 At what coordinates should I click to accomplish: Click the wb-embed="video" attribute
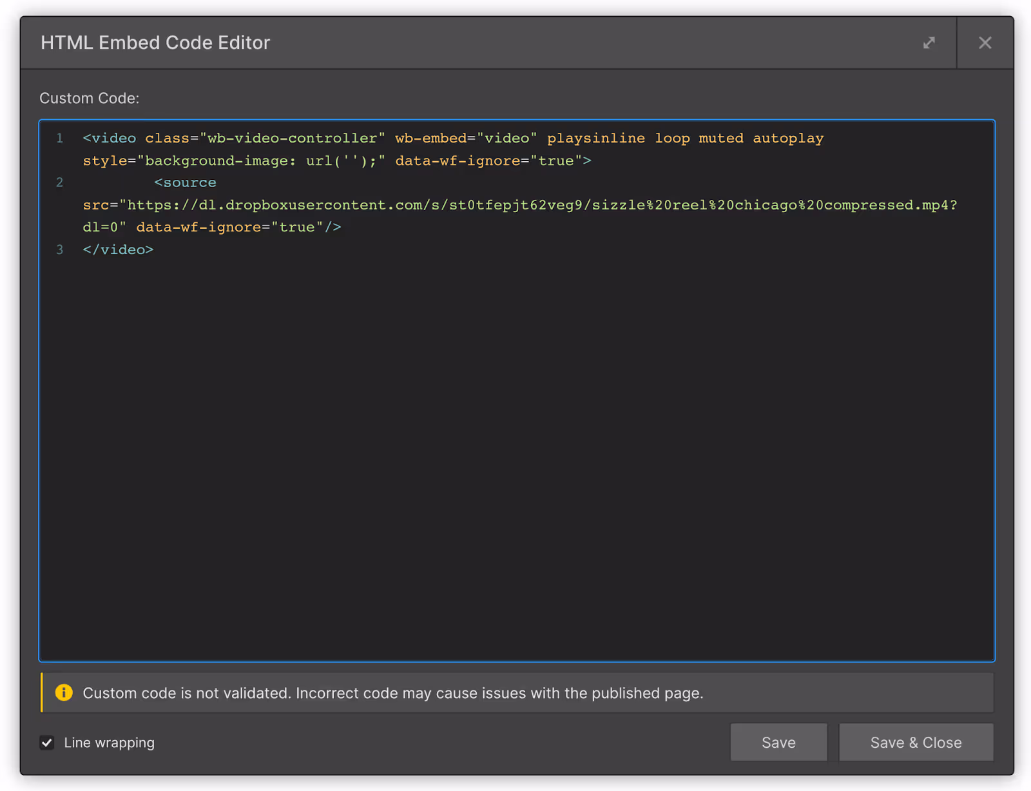(x=466, y=138)
